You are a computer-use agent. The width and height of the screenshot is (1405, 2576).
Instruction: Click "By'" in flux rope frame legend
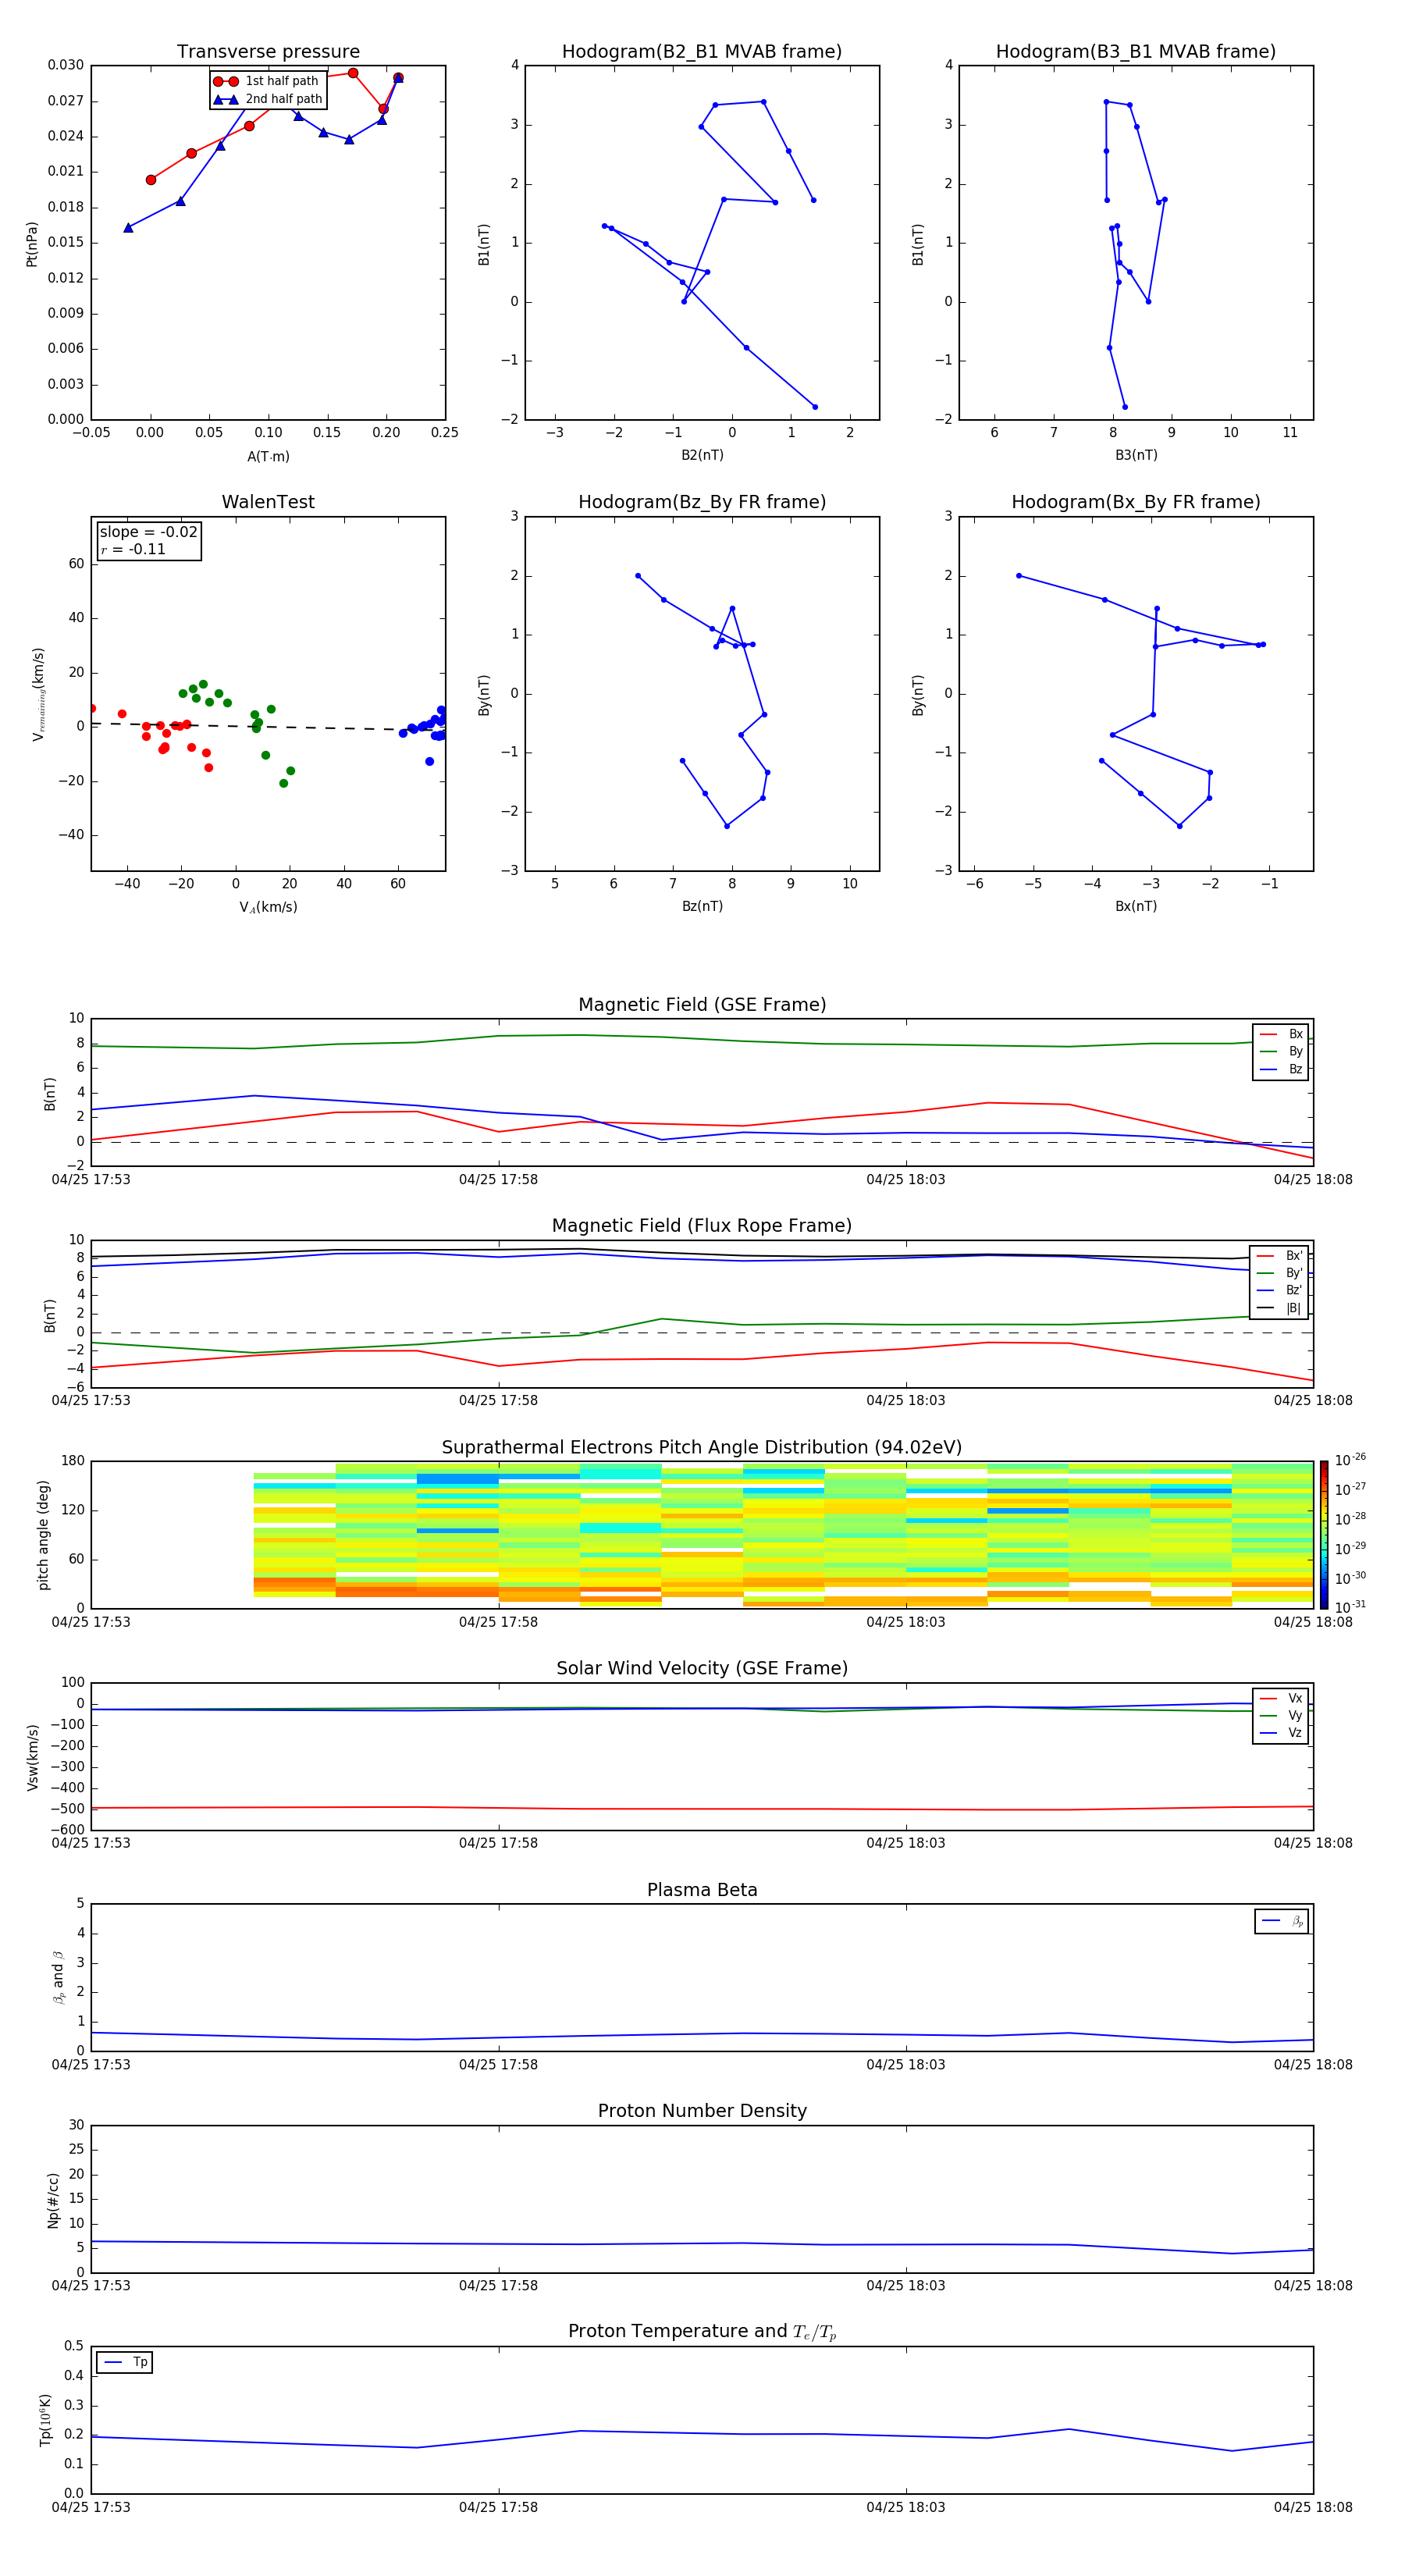coord(1280,1274)
